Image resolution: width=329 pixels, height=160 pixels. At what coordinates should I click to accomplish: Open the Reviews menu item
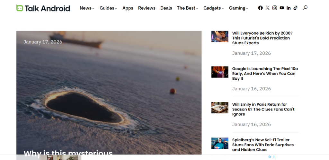coord(147,8)
